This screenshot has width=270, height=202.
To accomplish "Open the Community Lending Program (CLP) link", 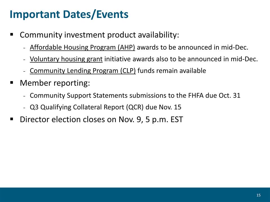I will (83, 71).
